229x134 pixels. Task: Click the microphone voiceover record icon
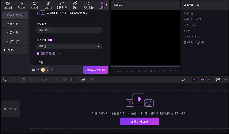[184, 79]
